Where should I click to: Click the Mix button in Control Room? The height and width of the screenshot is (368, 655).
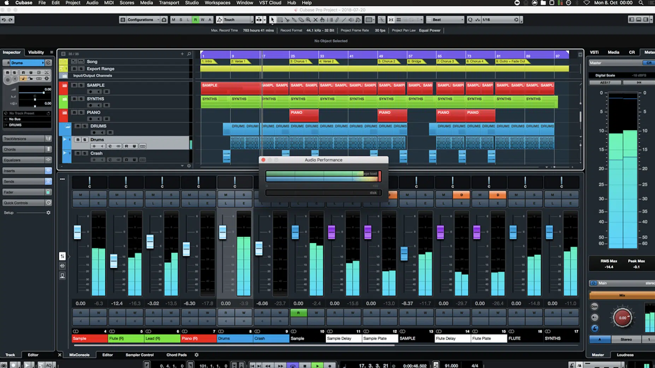point(622,295)
